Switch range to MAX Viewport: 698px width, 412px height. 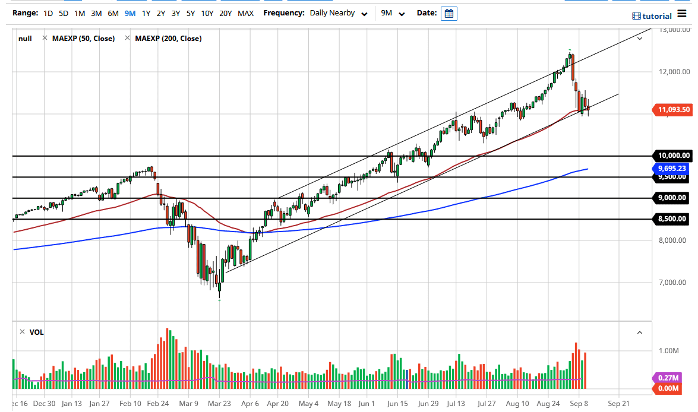(245, 13)
